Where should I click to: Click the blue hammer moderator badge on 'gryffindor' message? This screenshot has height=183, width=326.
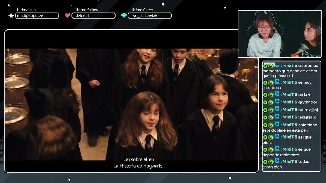pos(277,102)
